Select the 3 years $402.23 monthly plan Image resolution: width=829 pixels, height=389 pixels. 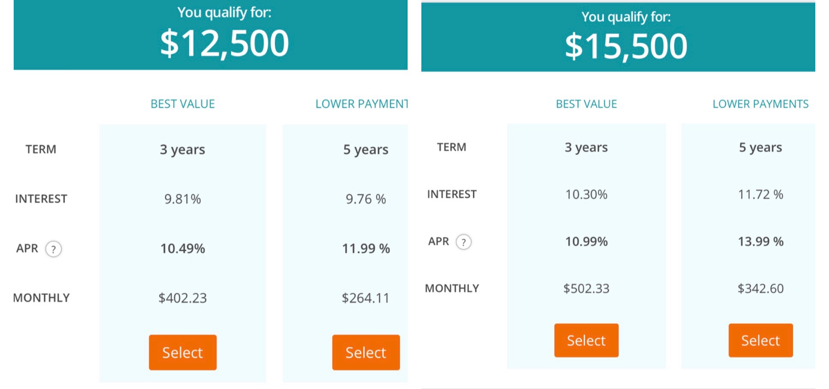coord(182,352)
